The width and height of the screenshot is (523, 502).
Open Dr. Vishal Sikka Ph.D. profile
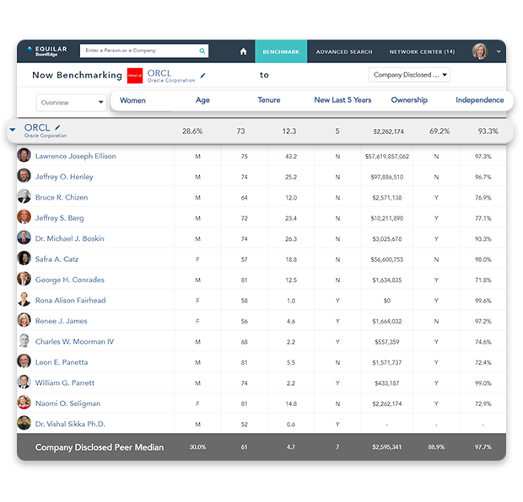(70, 424)
